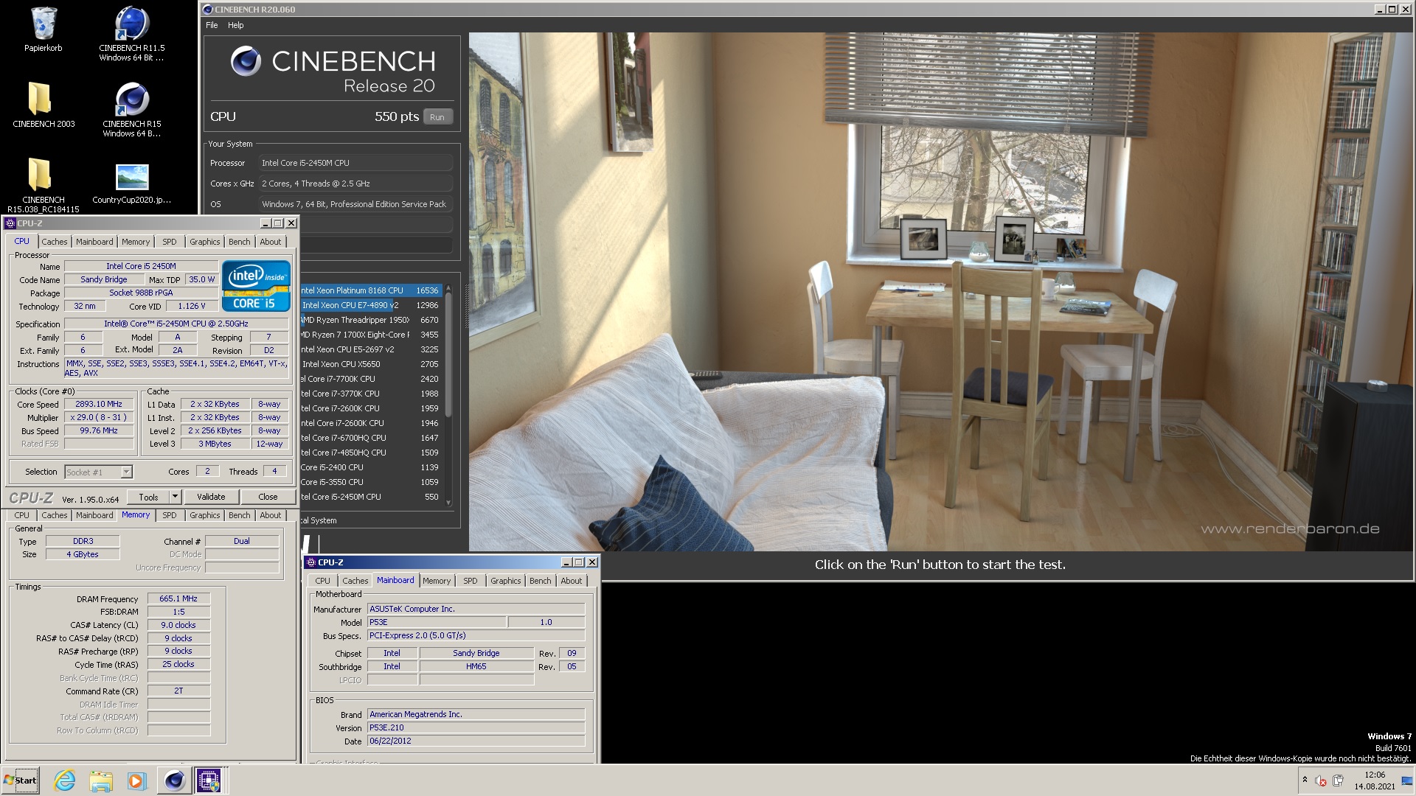Click the Windows Start button
The image size is (1416, 796).
[21, 781]
